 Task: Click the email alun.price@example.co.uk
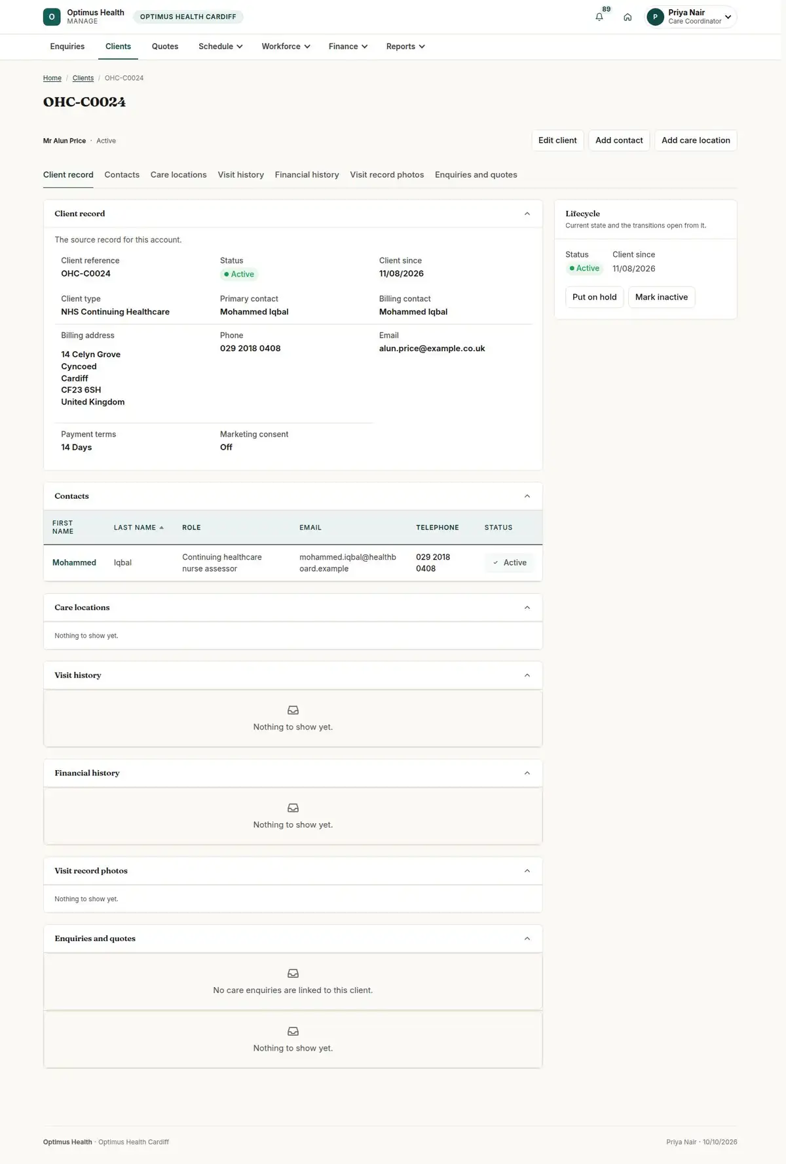432,349
